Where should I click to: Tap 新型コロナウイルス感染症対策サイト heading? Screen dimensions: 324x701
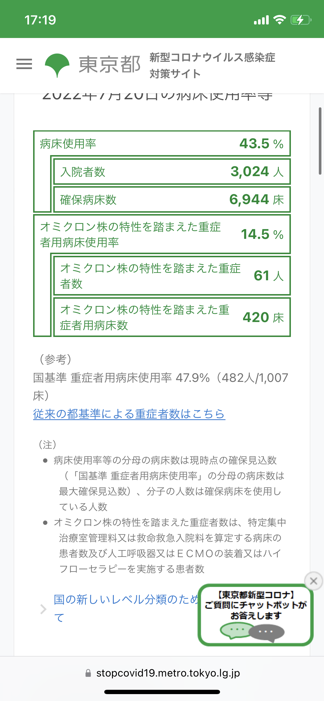212,65
